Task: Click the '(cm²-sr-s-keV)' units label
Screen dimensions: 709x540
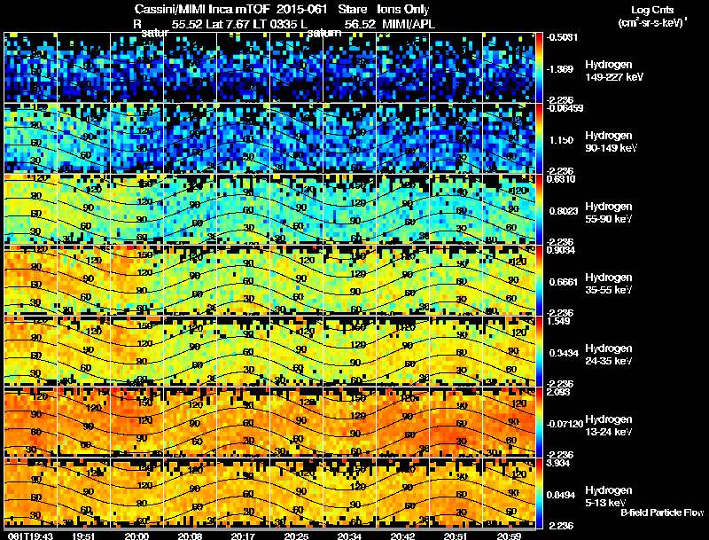Action: point(651,22)
